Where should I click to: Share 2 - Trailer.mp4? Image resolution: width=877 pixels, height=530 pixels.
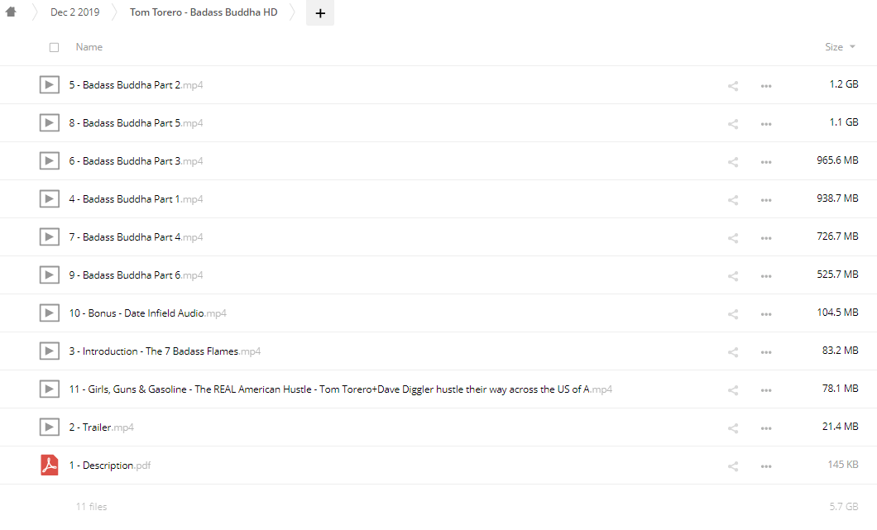click(x=733, y=428)
